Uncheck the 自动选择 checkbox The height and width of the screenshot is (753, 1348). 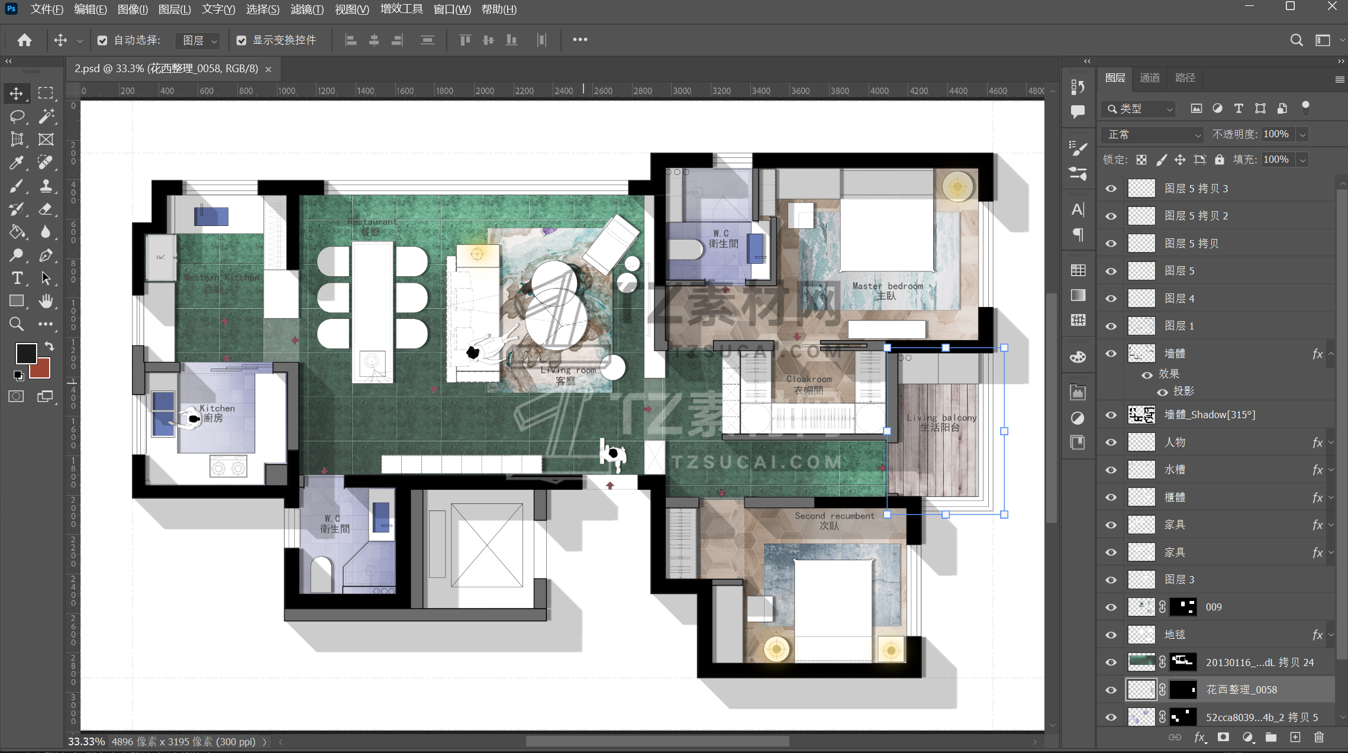[102, 40]
